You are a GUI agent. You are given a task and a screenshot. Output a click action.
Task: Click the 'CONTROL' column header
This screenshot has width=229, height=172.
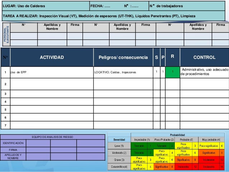coord(205,57)
